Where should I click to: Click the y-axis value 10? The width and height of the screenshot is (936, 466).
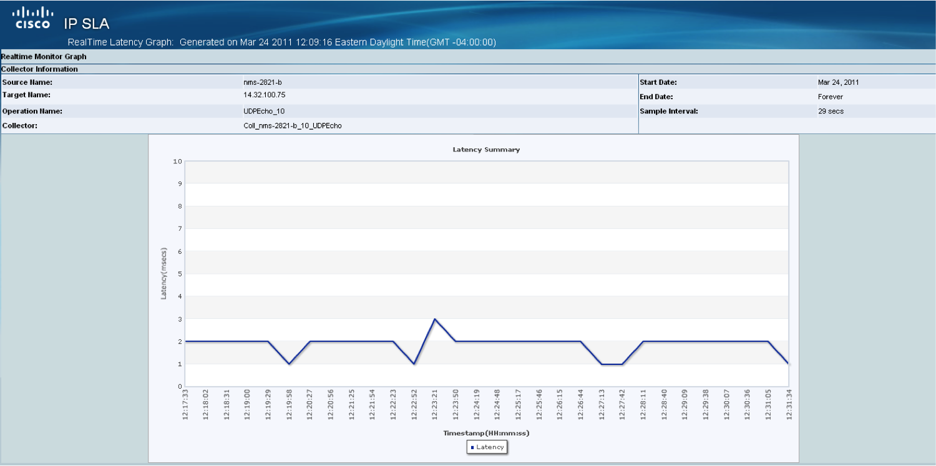(177, 162)
